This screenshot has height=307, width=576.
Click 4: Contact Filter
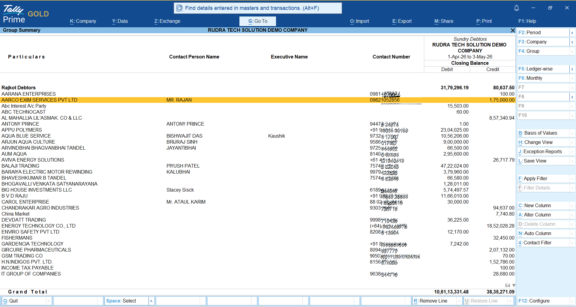coord(543,243)
